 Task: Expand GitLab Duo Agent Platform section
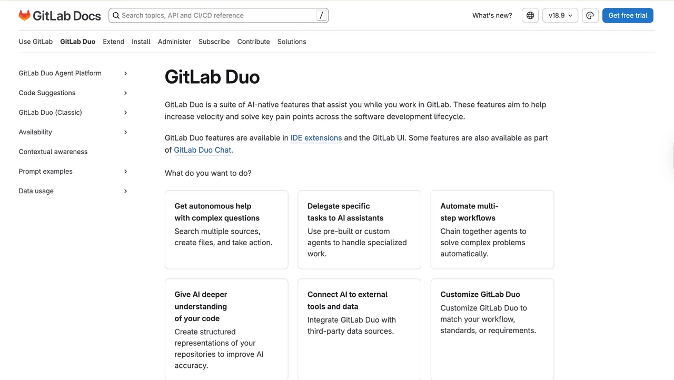pyautogui.click(x=125, y=73)
